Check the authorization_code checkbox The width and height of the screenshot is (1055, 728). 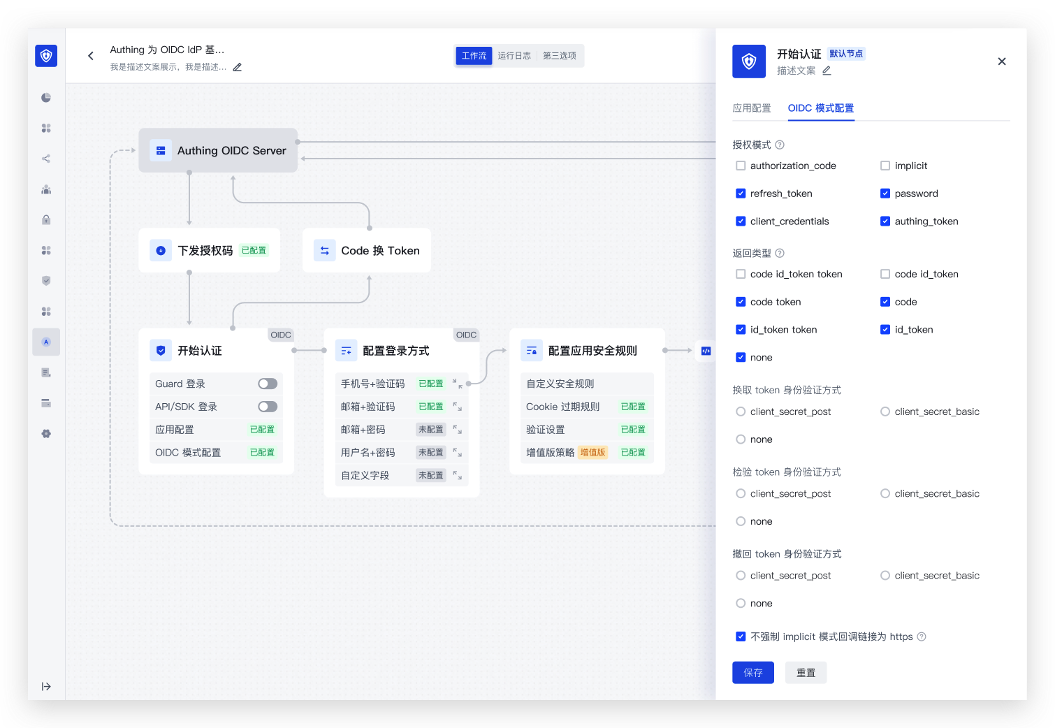tap(741, 166)
